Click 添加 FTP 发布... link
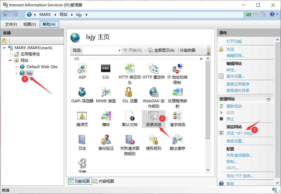The height and width of the screenshot is (194, 281). click(240, 176)
